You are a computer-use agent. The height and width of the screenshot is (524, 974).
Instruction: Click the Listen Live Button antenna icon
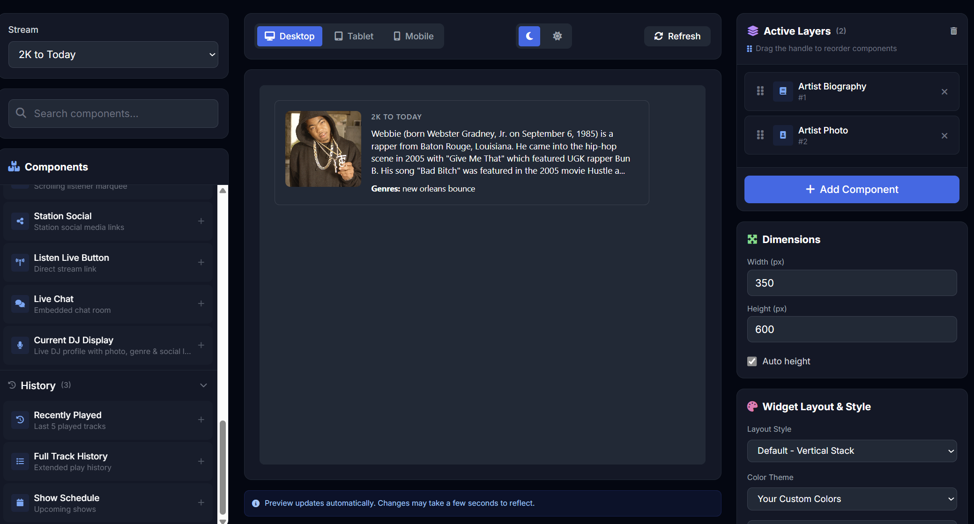pos(20,263)
